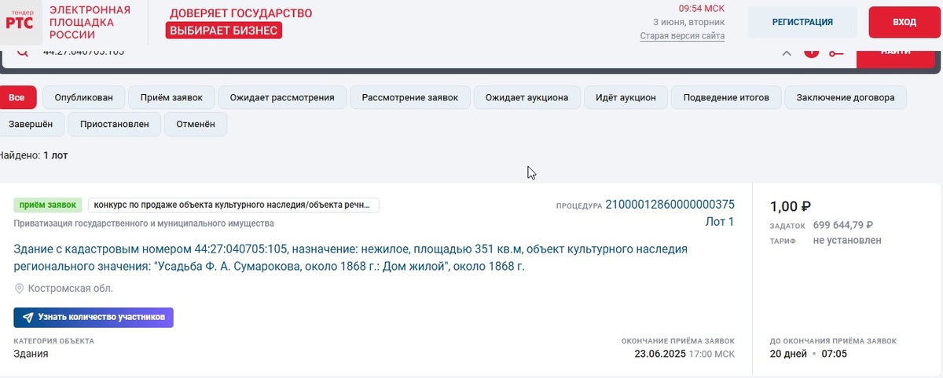Image resolution: width=943 pixels, height=378 pixels.
Task: Filter by Рассмотрение заявок status
Action: 409,97
